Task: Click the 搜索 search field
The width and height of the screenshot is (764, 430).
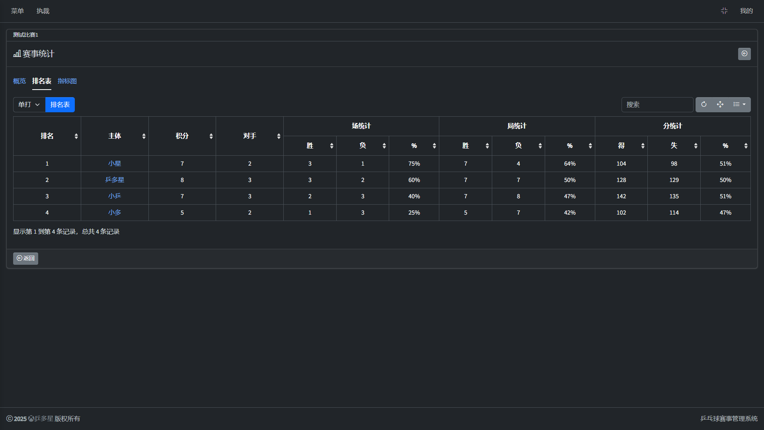Action: [657, 105]
